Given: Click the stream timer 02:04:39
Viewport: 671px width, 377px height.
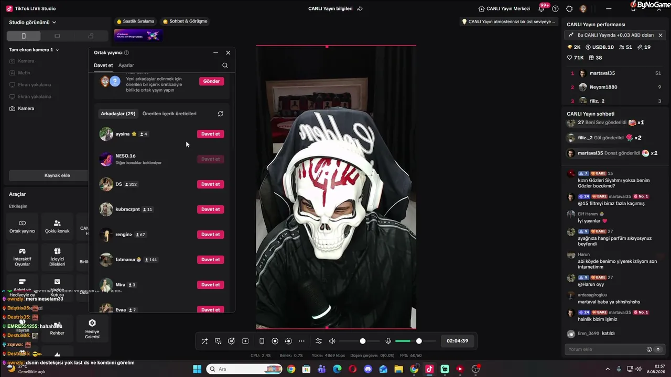Looking at the screenshot, I should point(457,341).
